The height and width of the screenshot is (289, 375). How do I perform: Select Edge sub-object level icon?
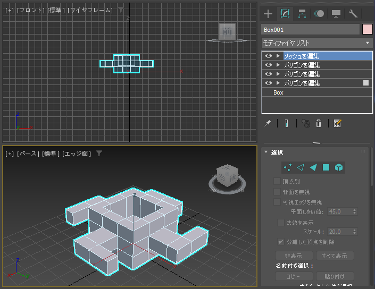tap(301, 167)
